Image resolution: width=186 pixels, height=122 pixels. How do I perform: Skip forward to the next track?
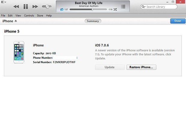pos(35,7)
